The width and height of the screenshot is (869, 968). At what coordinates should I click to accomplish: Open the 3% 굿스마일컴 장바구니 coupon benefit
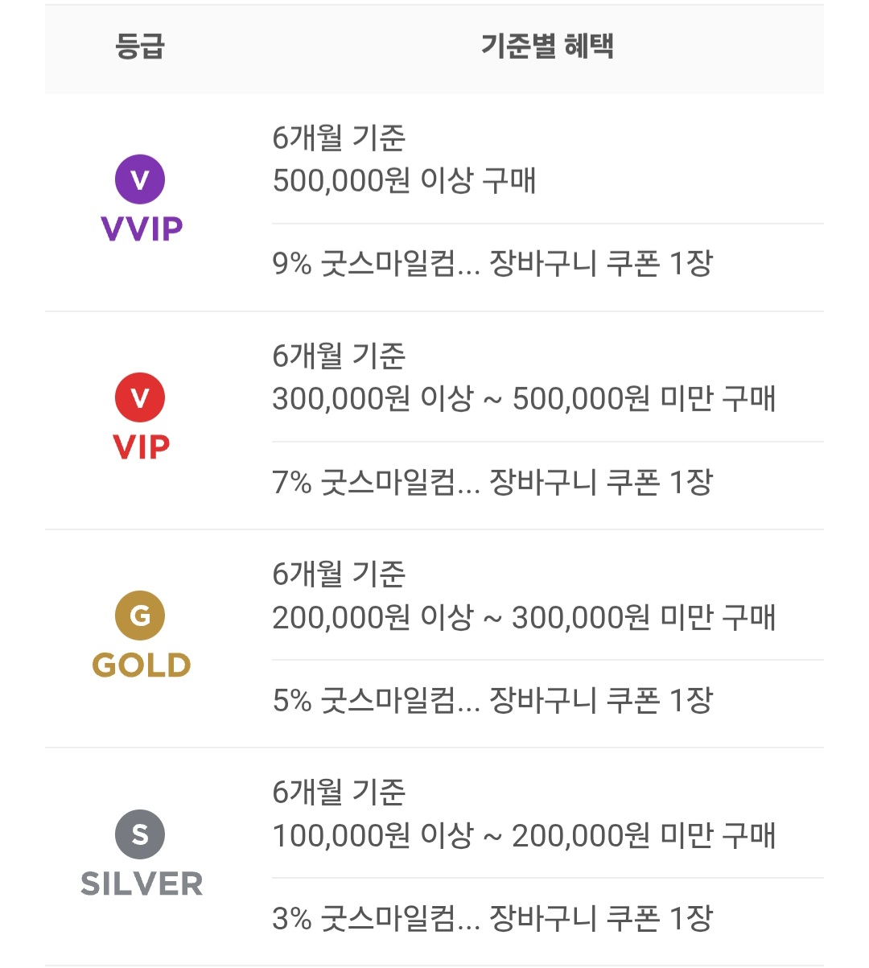click(x=492, y=919)
